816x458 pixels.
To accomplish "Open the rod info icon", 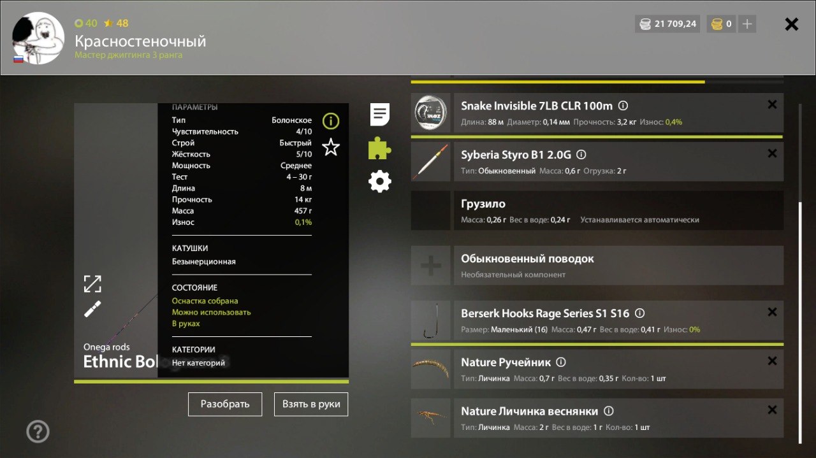I will point(331,121).
